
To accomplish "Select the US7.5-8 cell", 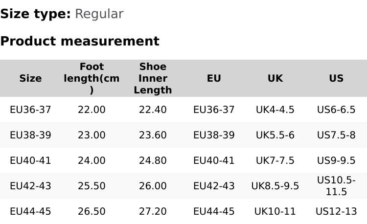I will (336, 135).
